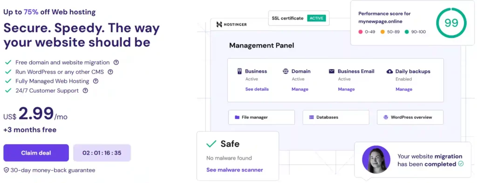Click the performance score 99 circle
The width and height of the screenshot is (477, 183).
[x=451, y=23]
